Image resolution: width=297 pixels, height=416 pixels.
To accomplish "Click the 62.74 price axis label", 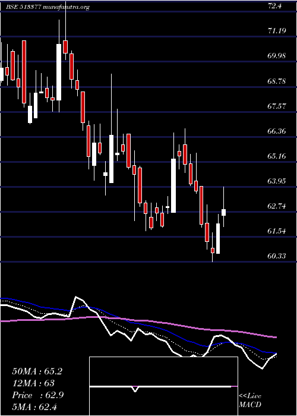I will coord(277,206).
